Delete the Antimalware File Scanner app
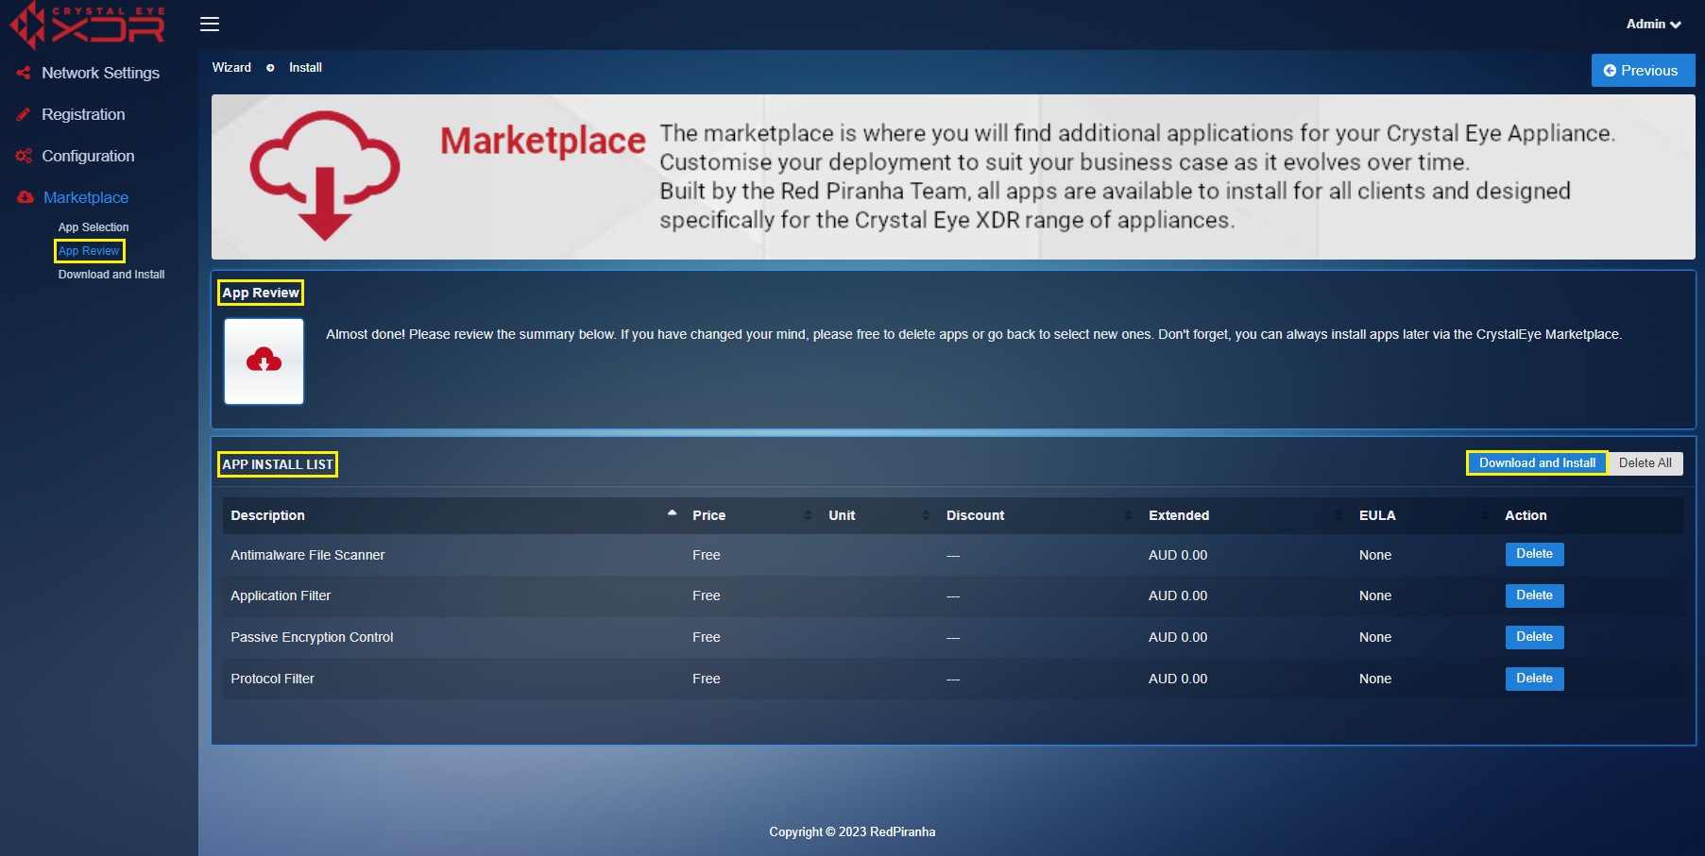 point(1534,554)
